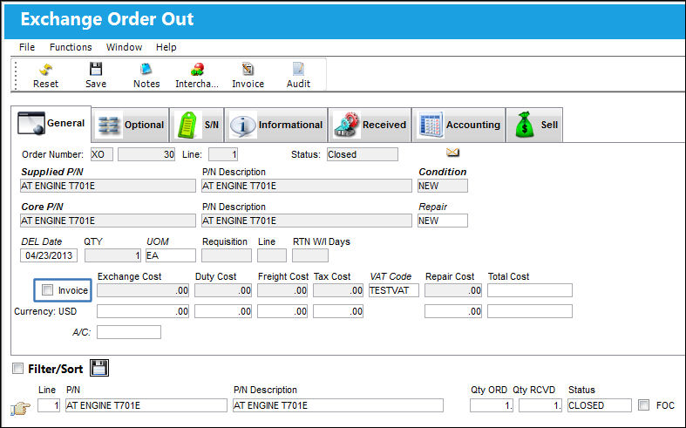Image resolution: width=686 pixels, height=428 pixels.
Task: Tick the Invoice checkbox
Action: 47,289
